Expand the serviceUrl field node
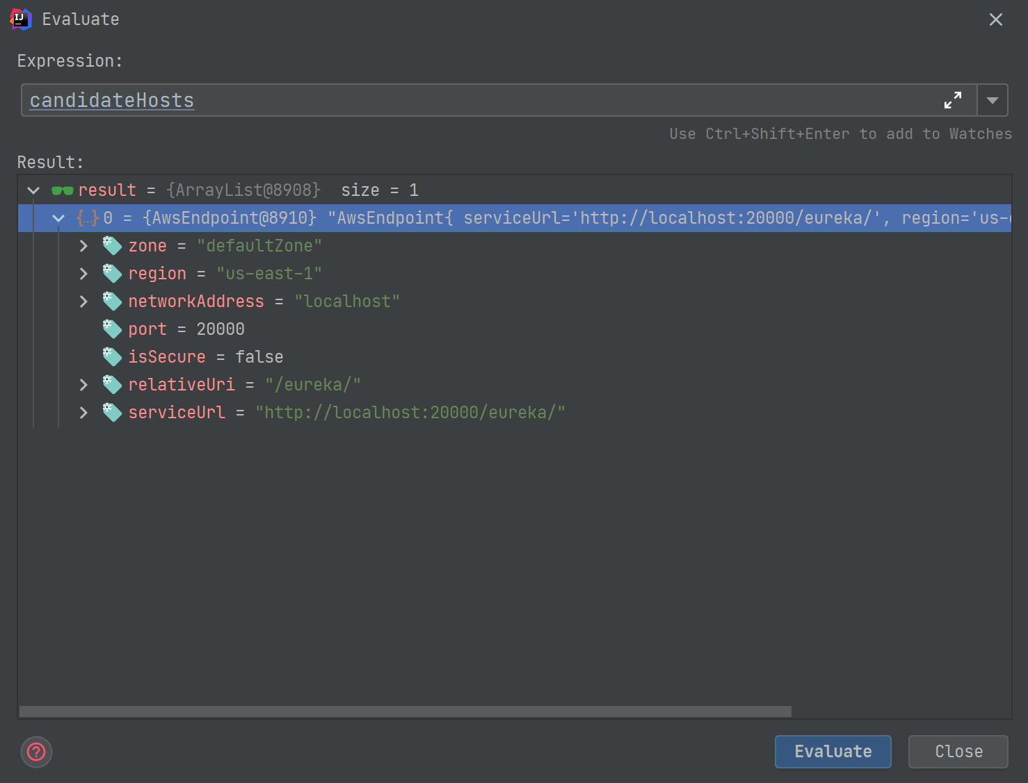 pos(83,413)
